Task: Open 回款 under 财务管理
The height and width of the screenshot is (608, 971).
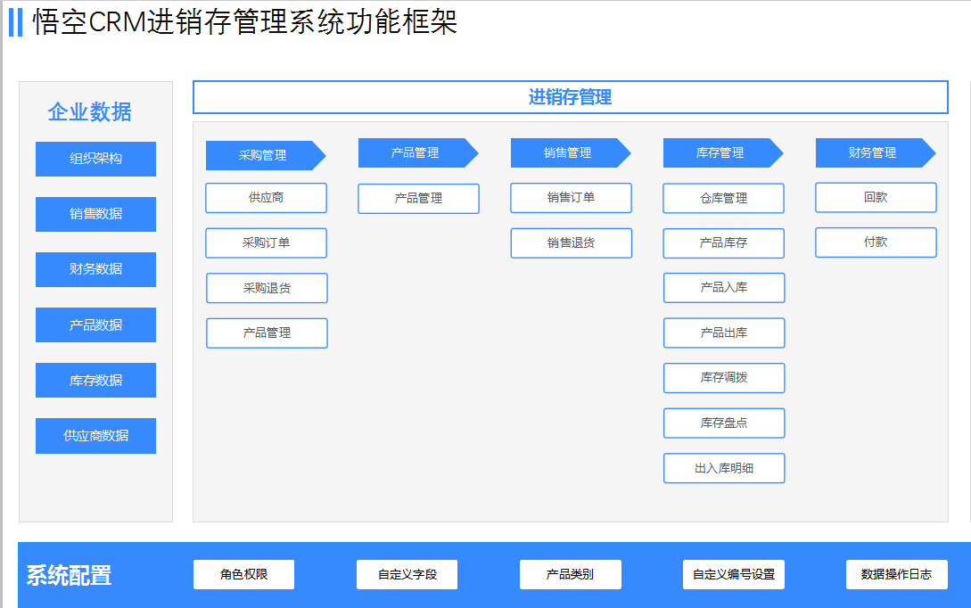Action: (x=876, y=198)
